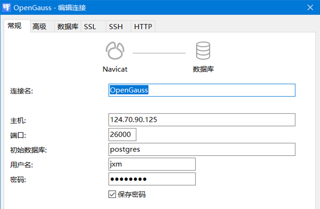Click the PostgreSQL elephant title bar icon
This screenshot has height=209, width=320.
click(x=6, y=7)
